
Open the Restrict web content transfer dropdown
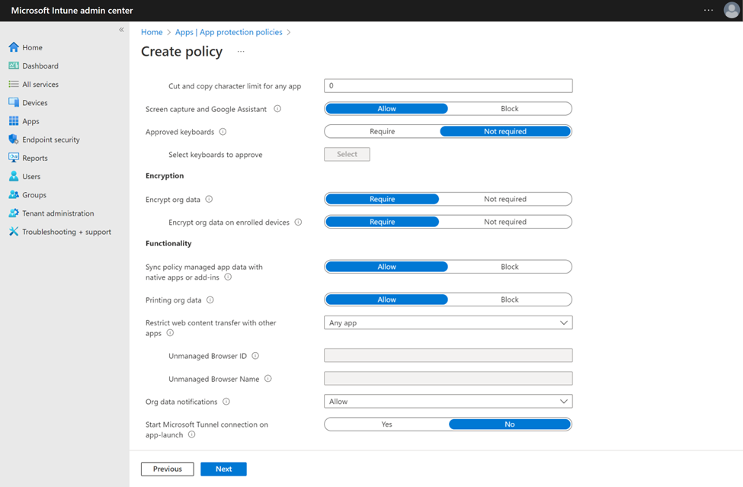point(447,322)
